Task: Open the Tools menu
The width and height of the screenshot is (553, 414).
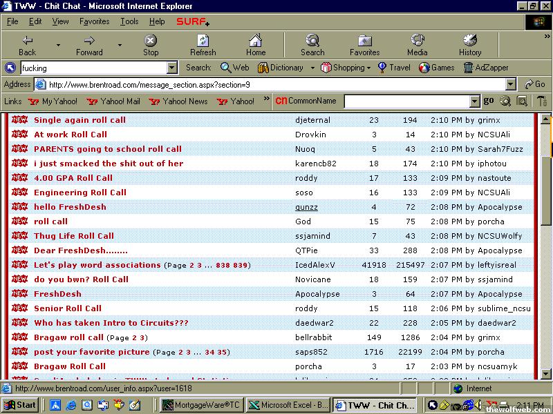Action: (129, 21)
